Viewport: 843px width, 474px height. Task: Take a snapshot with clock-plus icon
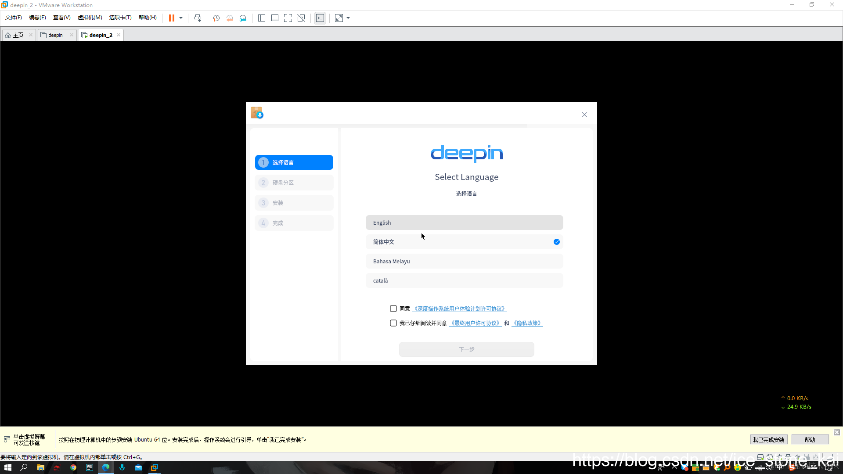click(x=216, y=18)
